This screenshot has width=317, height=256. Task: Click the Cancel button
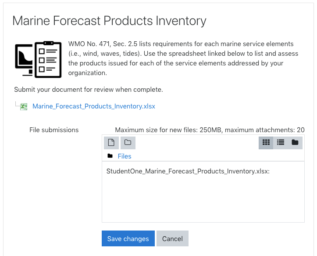tap(172, 238)
